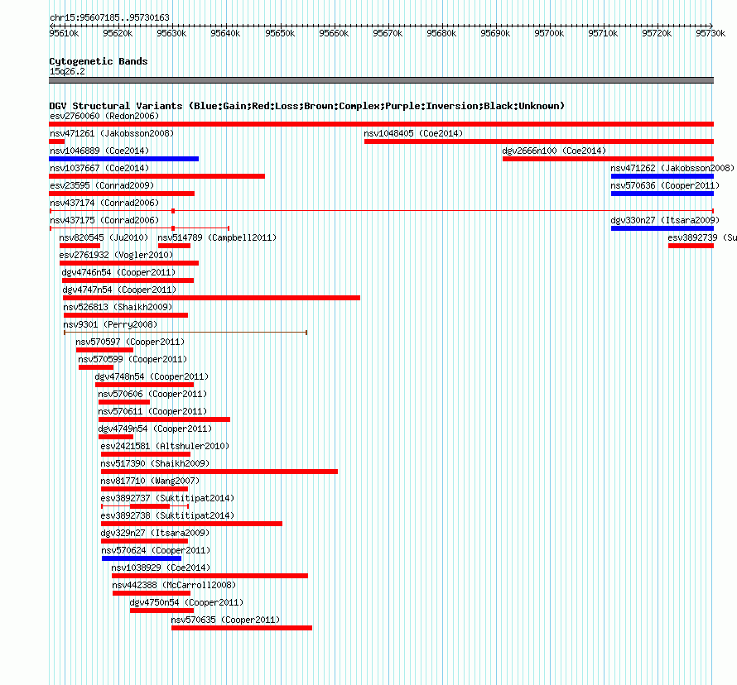
Task: Open nsv437175 (Conrad2006) entry
Action: [x=104, y=220]
